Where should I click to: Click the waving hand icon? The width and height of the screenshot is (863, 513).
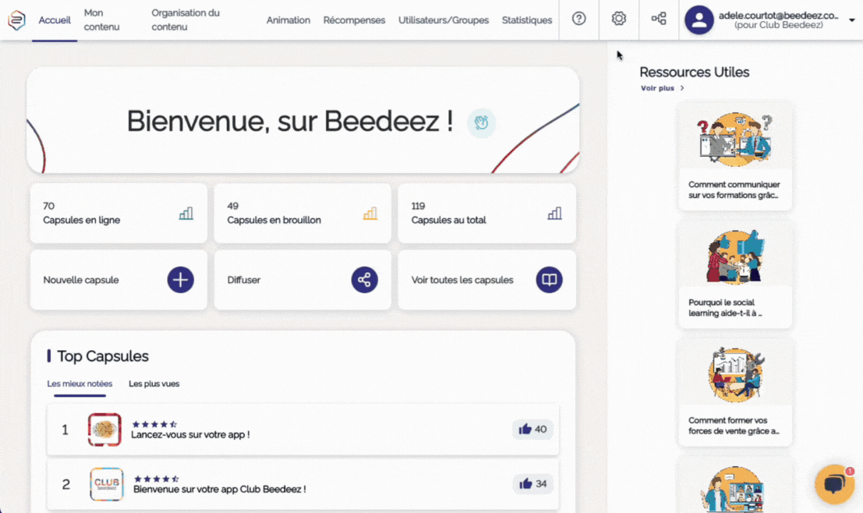tap(481, 122)
